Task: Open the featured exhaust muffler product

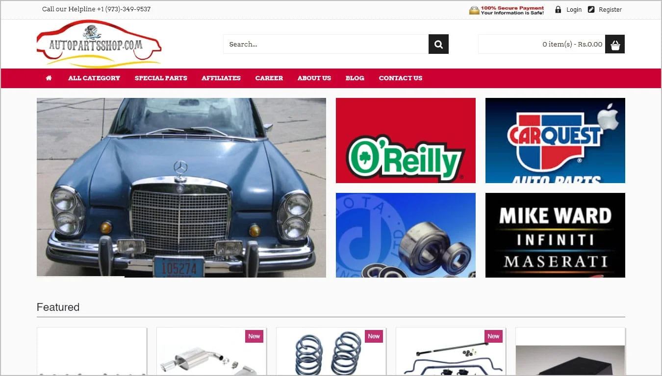Action: click(x=211, y=352)
